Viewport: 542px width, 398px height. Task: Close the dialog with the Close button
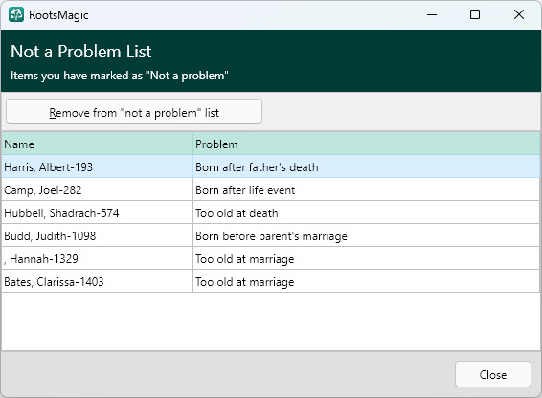(x=492, y=374)
